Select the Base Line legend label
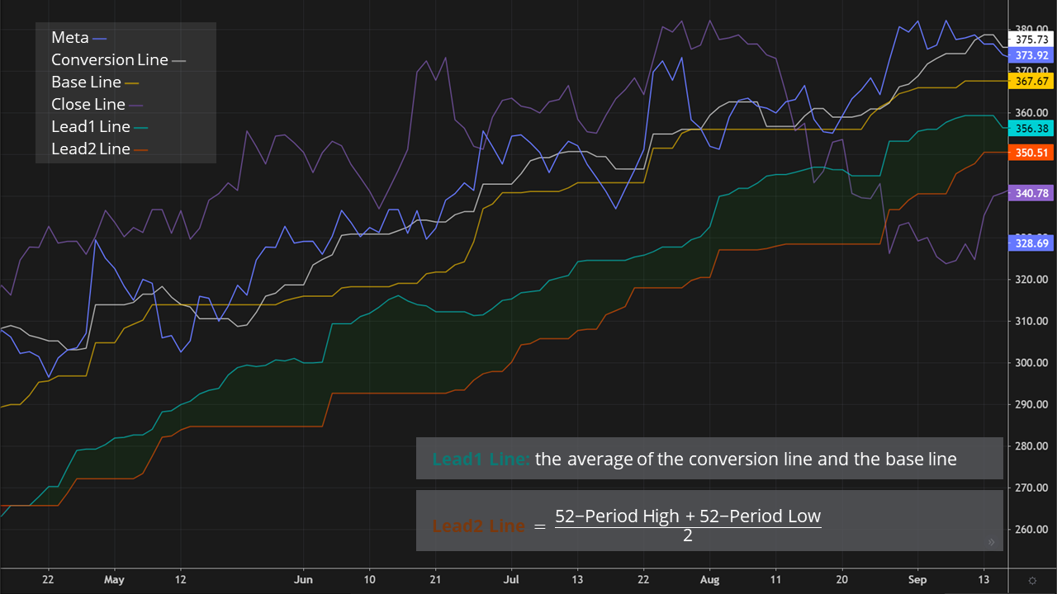 [x=86, y=82]
